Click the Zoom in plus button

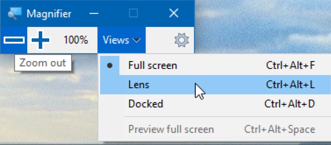[x=40, y=40]
